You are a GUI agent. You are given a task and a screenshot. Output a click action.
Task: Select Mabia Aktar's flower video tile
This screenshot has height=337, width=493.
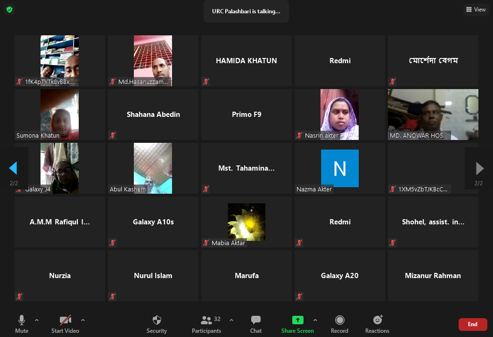pos(246,222)
